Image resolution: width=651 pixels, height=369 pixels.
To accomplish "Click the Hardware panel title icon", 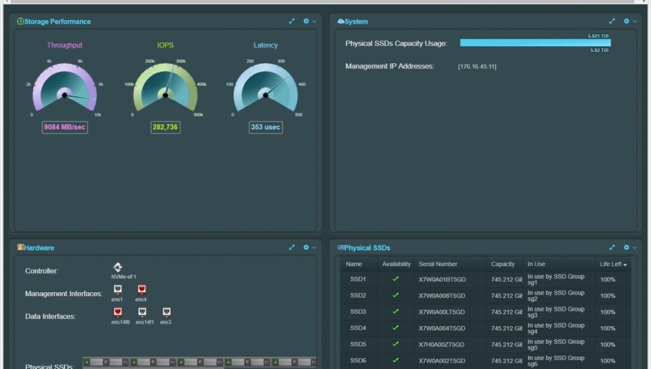I will pyautogui.click(x=21, y=247).
